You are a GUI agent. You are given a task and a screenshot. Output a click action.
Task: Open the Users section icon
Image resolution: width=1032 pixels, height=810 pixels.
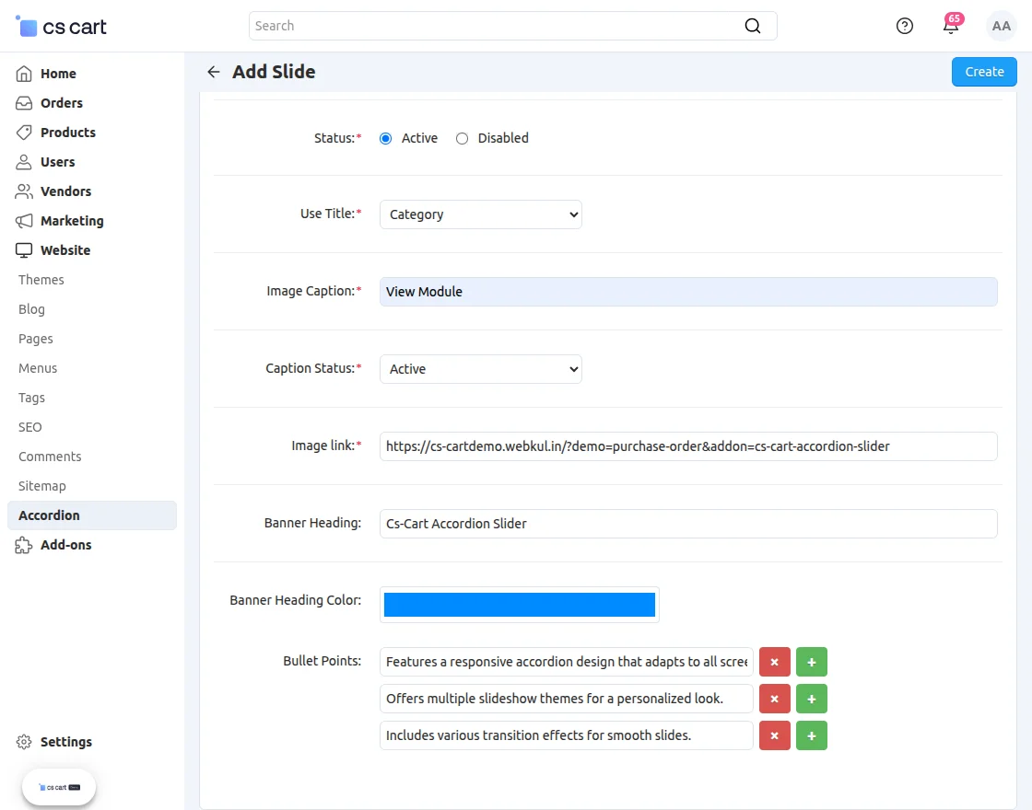point(22,162)
